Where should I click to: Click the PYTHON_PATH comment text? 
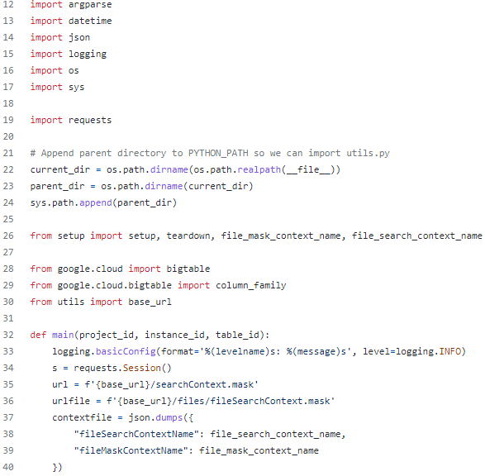[x=218, y=153]
